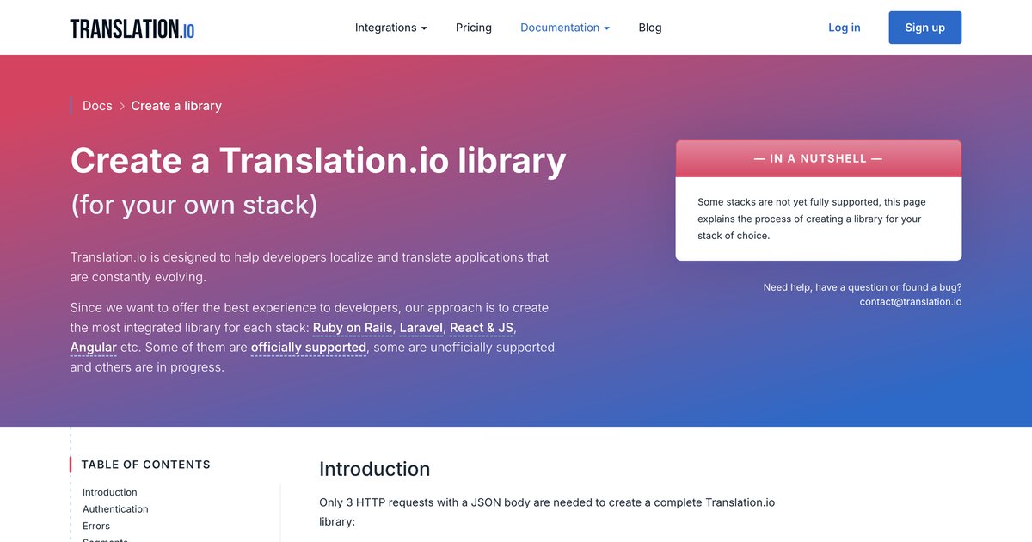Viewport: 1032px width, 542px height.
Task: Open the officially supported link
Action: pos(308,347)
